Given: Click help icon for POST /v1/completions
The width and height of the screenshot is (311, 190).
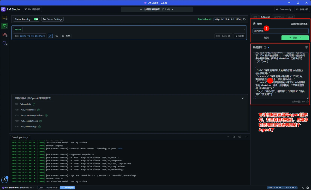Looking at the screenshot, I should 41,121.
